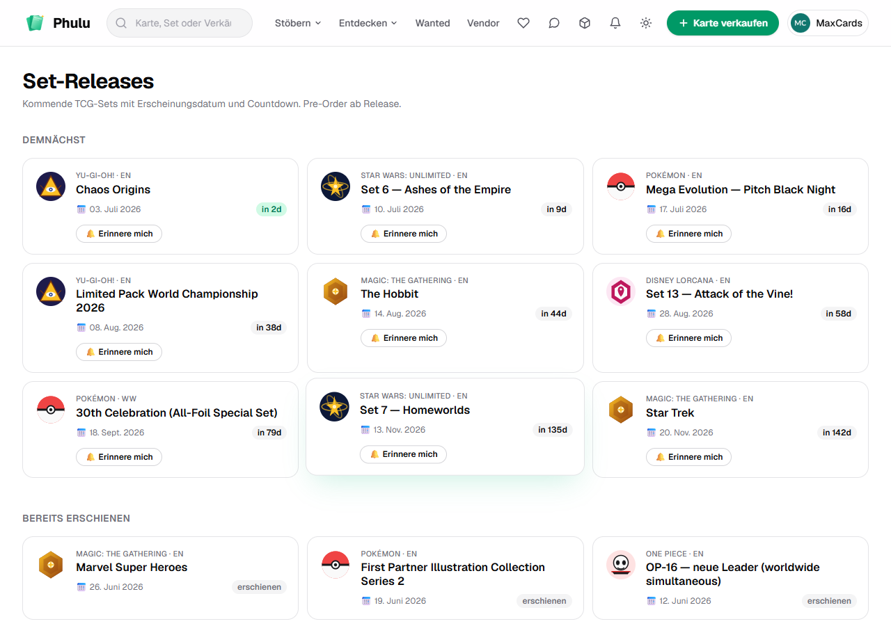Open First Partner Illustration Collection title
The width and height of the screenshot is (891, 626).
pyautogui.click(x=452, y=575)
